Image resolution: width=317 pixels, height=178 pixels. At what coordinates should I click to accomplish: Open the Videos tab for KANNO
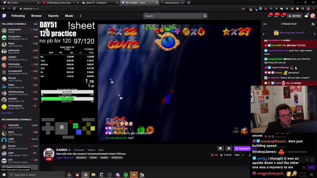tap(91, 150)
